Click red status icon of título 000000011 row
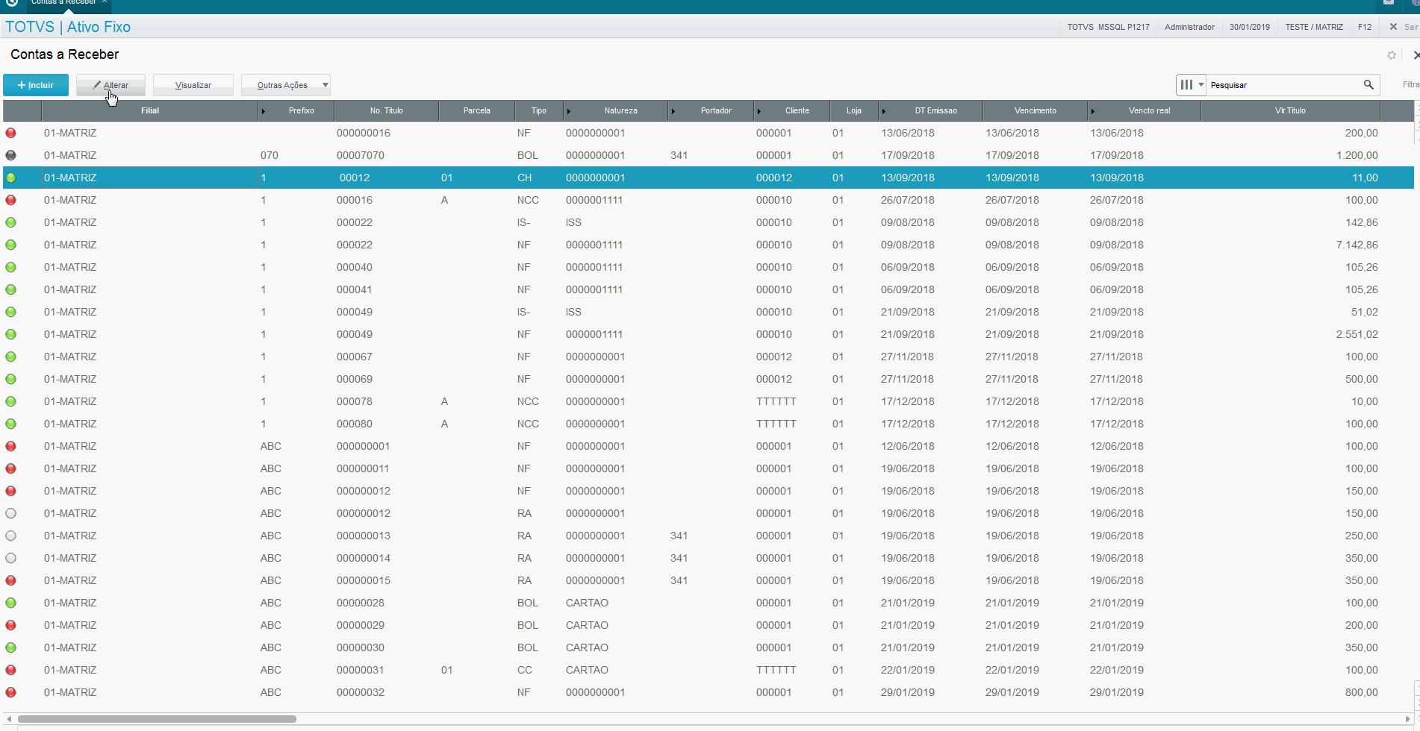 [x=11, y=468]
